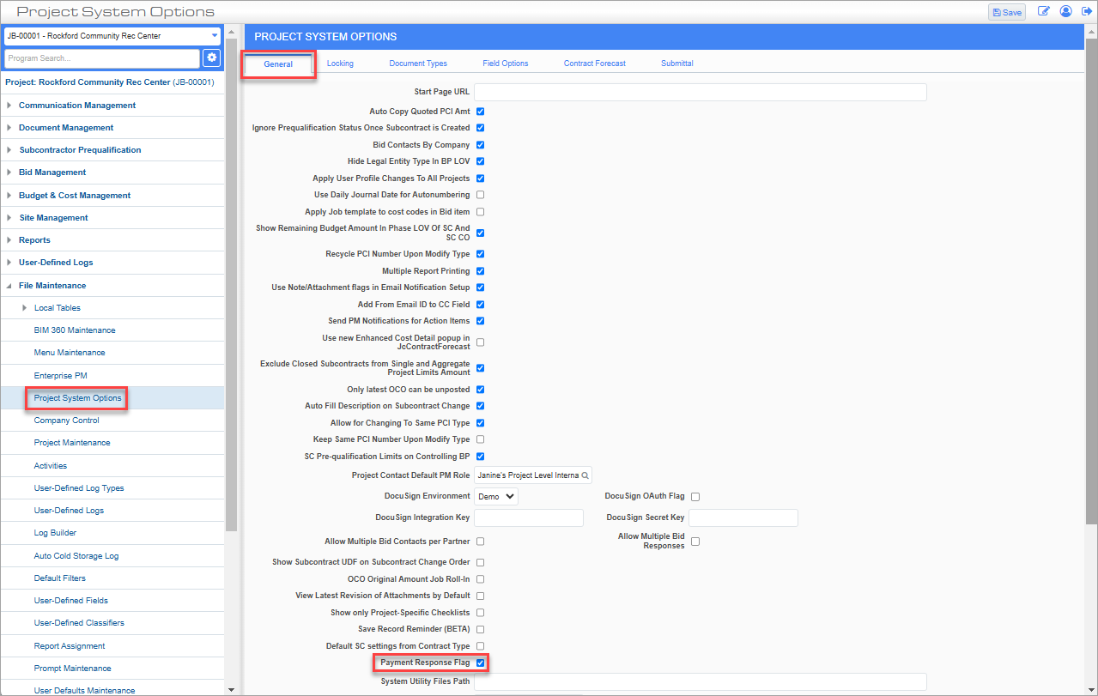Enable Use Daily Journal Date for Autonumbering
The height and width of the screenshot is (696, 1098).
[481, 195]
